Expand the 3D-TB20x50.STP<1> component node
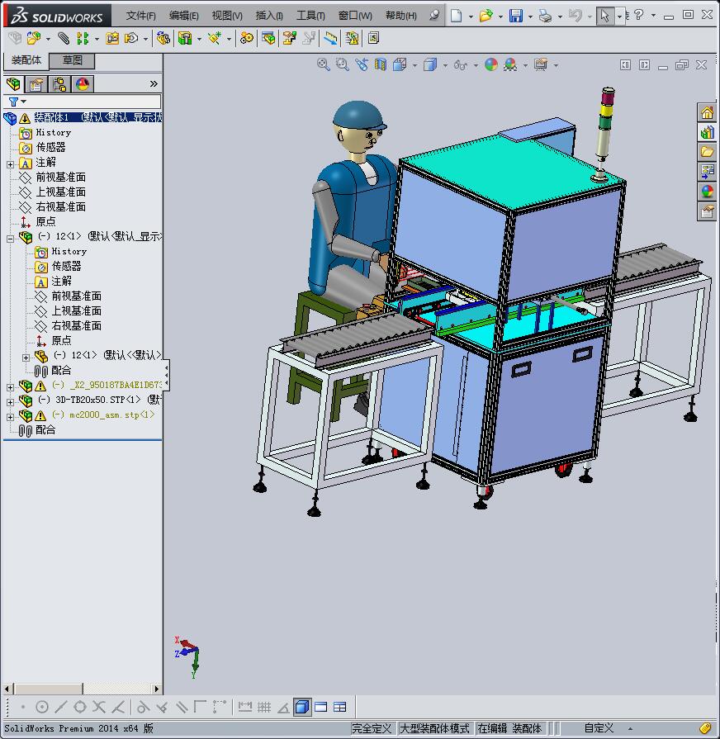This screenshot has height=739, width=720. coord(10,402)
